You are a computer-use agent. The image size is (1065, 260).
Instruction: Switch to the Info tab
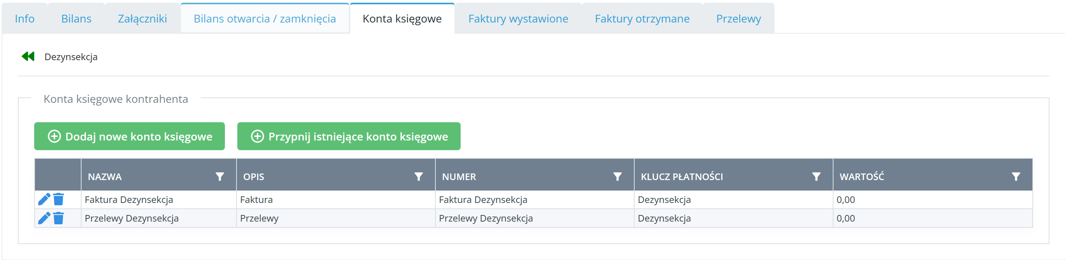tap(25, 19)
